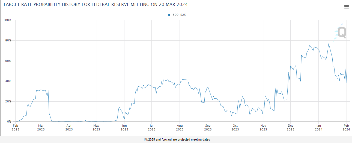Select the Aug 2023 x-axis label
352x143 pixels.
180,127
